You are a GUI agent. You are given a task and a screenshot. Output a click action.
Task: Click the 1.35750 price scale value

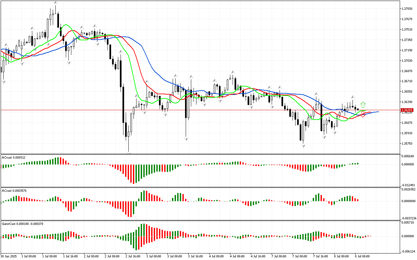[408, 143]
